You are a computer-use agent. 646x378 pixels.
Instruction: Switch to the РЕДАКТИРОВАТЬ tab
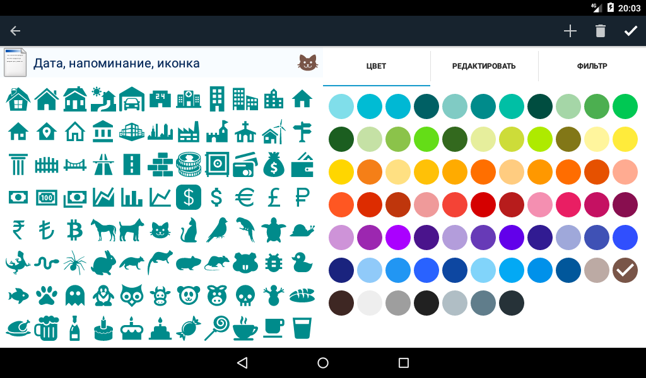tap(484, 66)
